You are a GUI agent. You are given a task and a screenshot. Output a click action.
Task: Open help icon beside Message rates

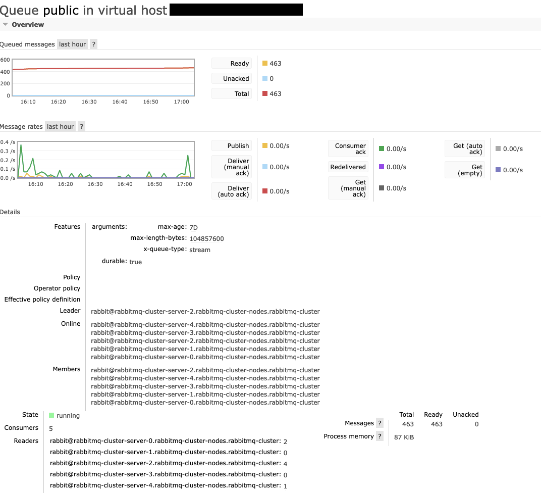[x=81, y=127]
